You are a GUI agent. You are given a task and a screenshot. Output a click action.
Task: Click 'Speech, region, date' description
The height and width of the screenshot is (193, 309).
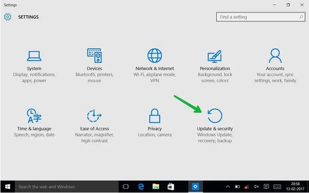[x=34, y=135]
